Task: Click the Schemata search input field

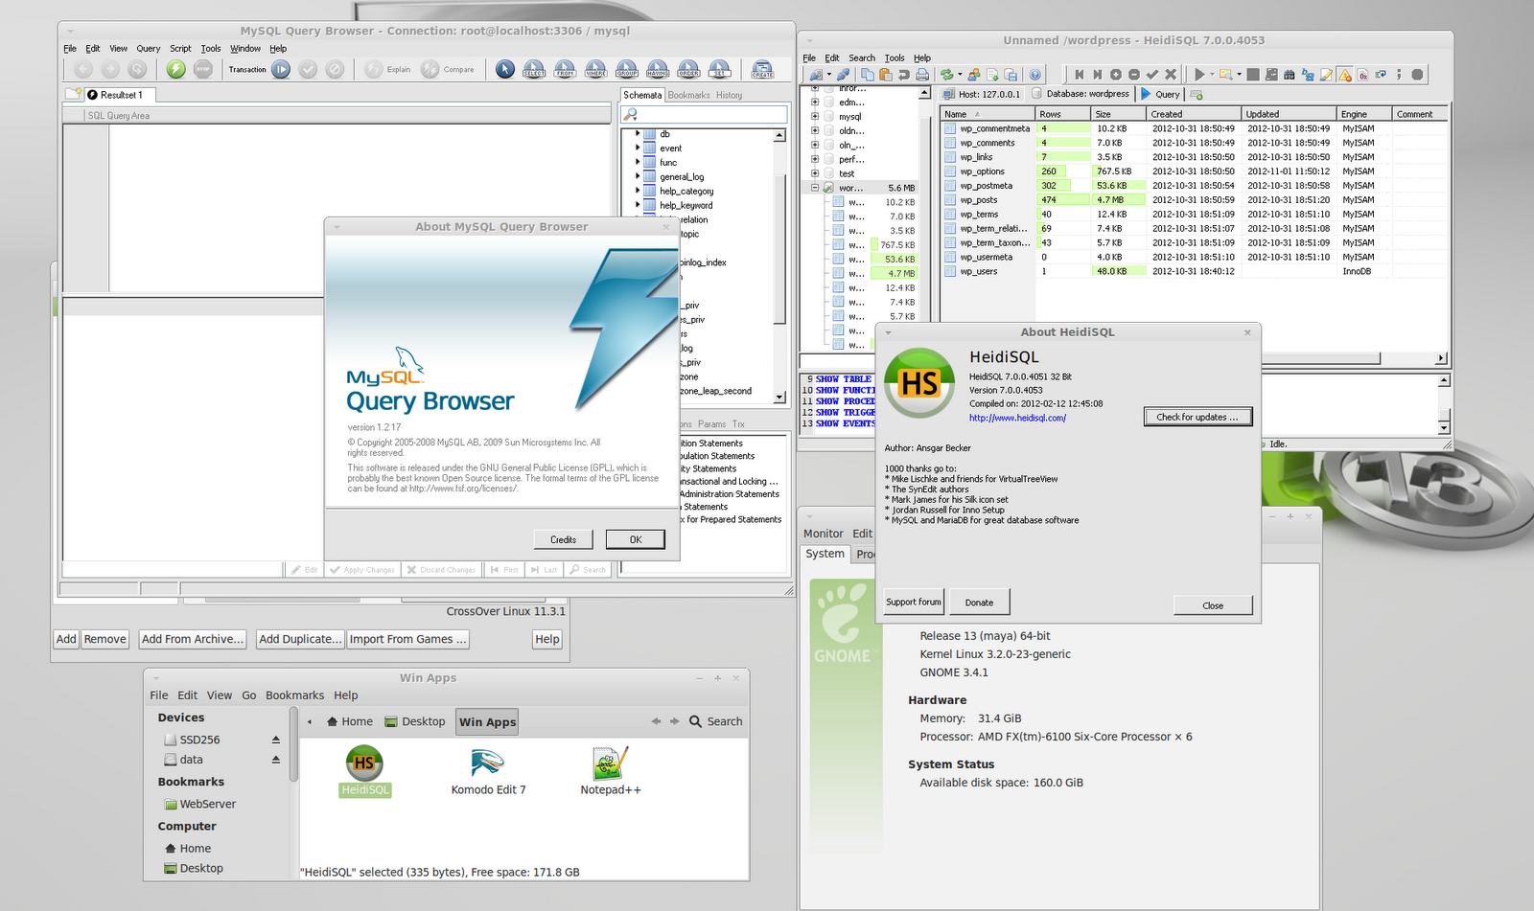Action: tap(705, 114)
